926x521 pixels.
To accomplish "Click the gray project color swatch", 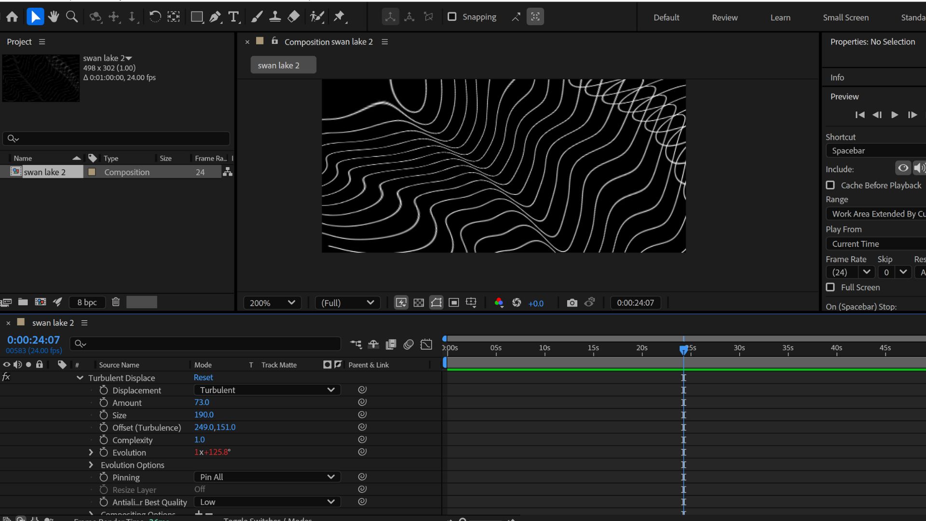I will point(141,302).
